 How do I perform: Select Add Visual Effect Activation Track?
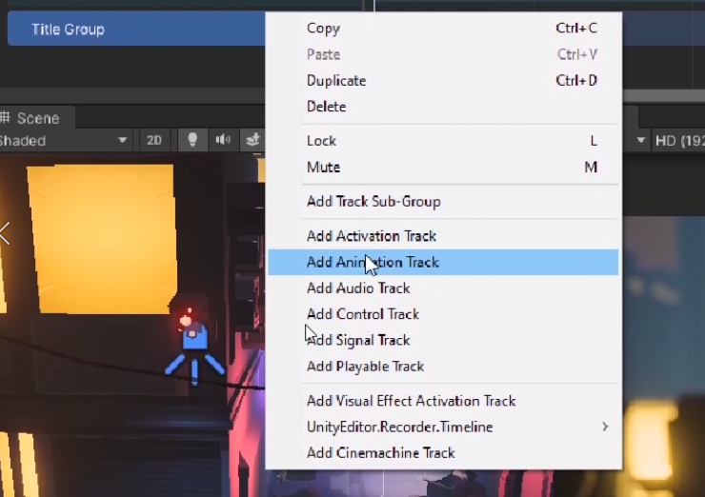412,401
